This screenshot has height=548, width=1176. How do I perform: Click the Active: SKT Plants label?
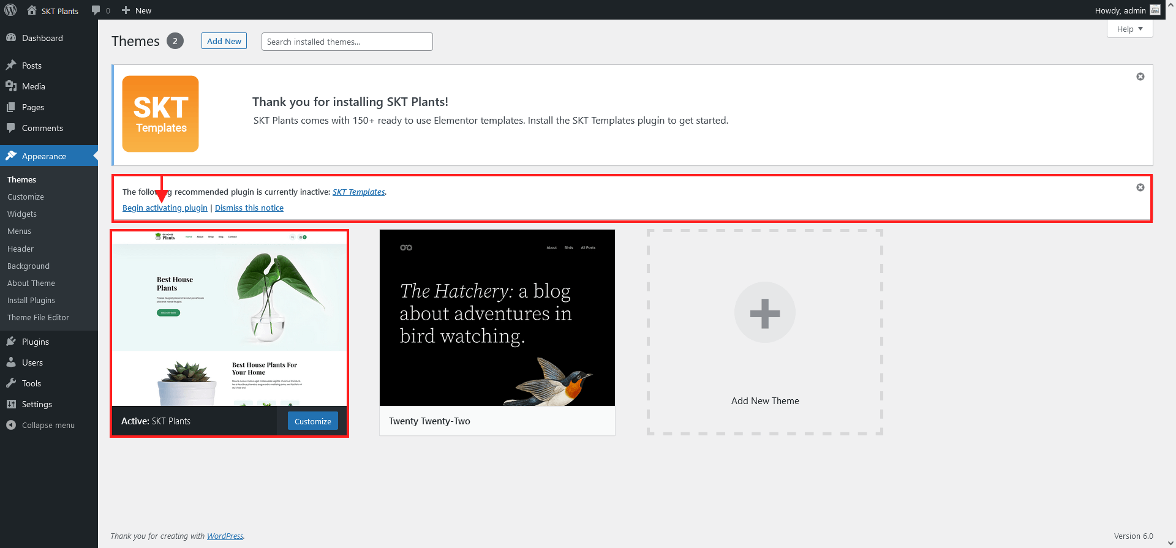156,421
